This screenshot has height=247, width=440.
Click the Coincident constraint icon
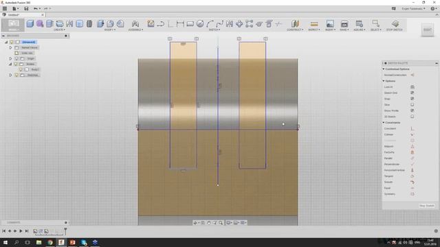[412, 128]
